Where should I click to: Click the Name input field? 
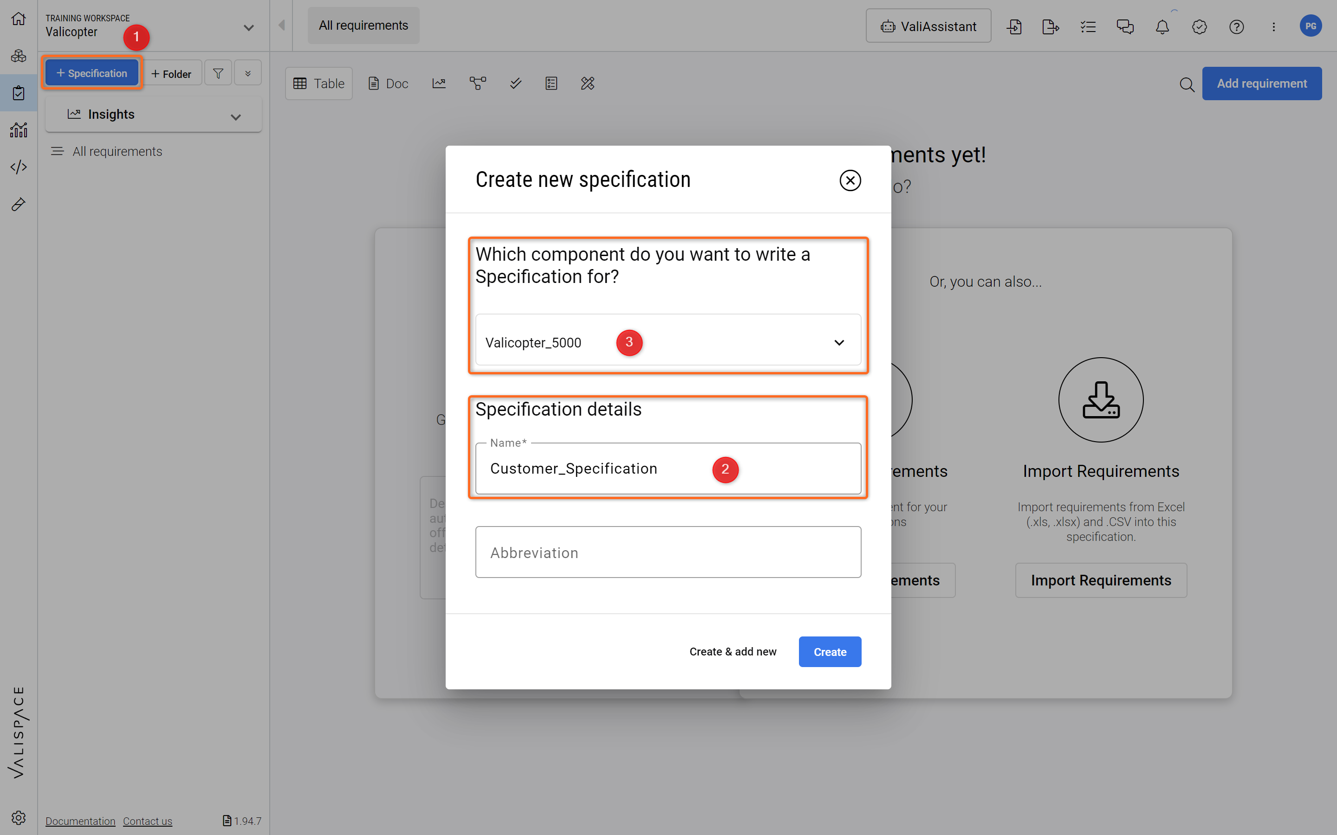coord(668,469)
